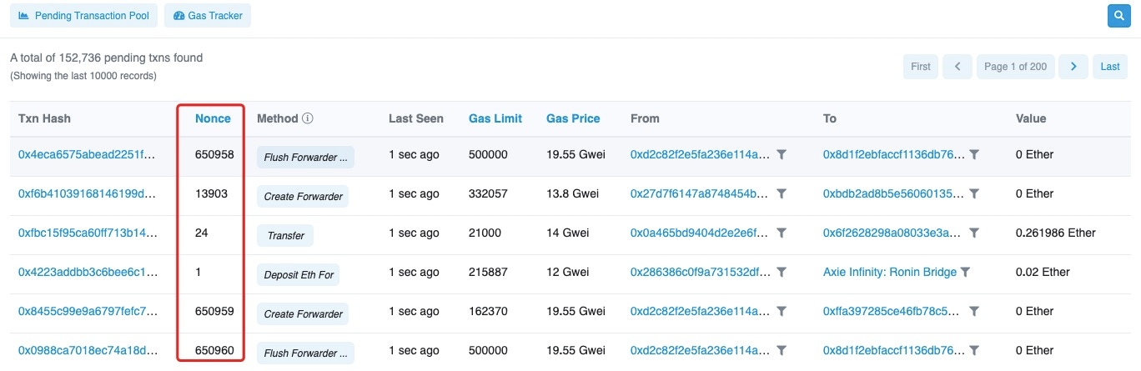Click the blue search icon button
The height and width of the screenshot is (371, 1141).
[1118, 15]
